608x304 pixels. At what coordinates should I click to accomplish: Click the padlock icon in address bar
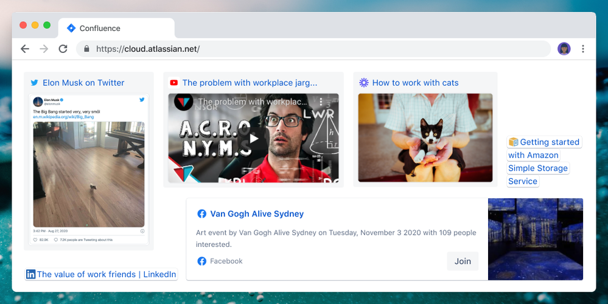(86, 49)
